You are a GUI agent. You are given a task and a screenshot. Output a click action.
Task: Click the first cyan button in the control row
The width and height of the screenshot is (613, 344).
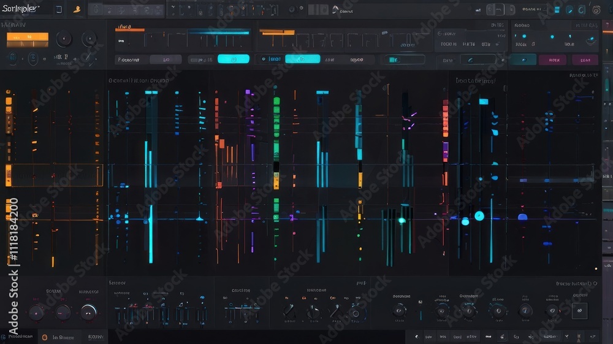click(234, 59)
